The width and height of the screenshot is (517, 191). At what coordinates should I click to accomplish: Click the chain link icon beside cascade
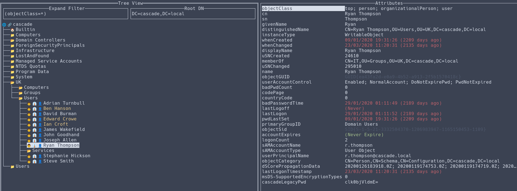tap(10, 25)
